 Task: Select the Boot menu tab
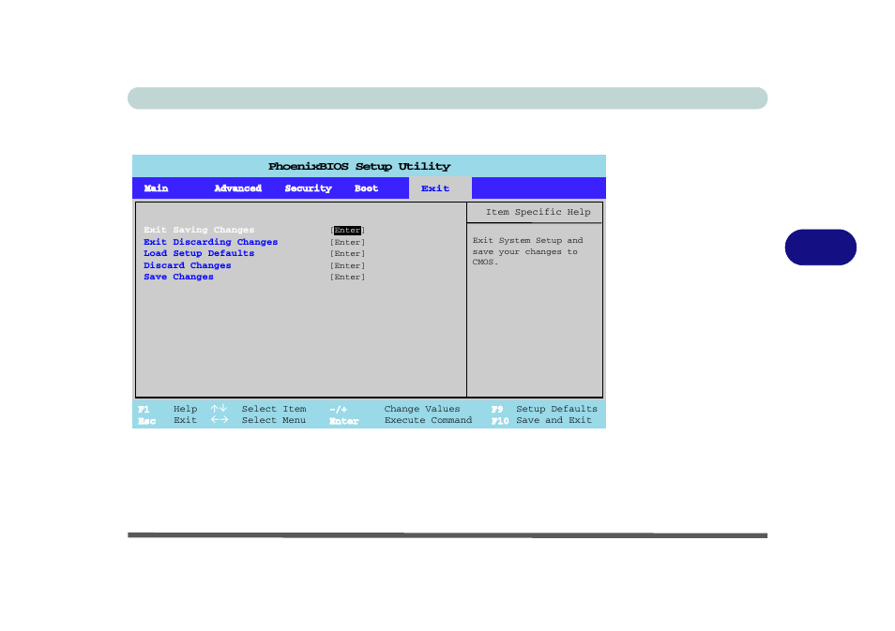pos(366,188)
